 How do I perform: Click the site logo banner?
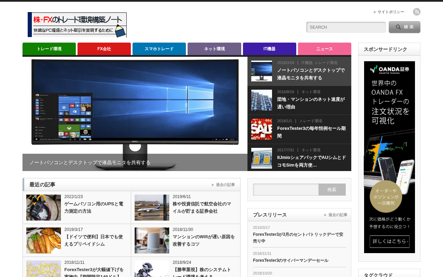click(x=77, y=25)
